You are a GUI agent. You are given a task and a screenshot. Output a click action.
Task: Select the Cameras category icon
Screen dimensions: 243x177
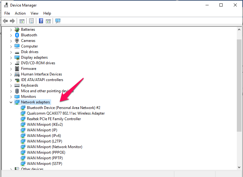[17, 41]
